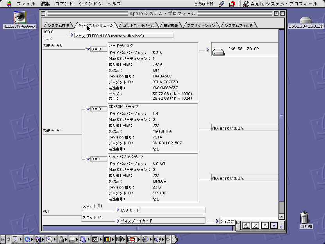This screenshot has width=325, height=244.
Task: Open the Adobe Photoshop 3 desktop icon
Action: click(x=19, y=18)
